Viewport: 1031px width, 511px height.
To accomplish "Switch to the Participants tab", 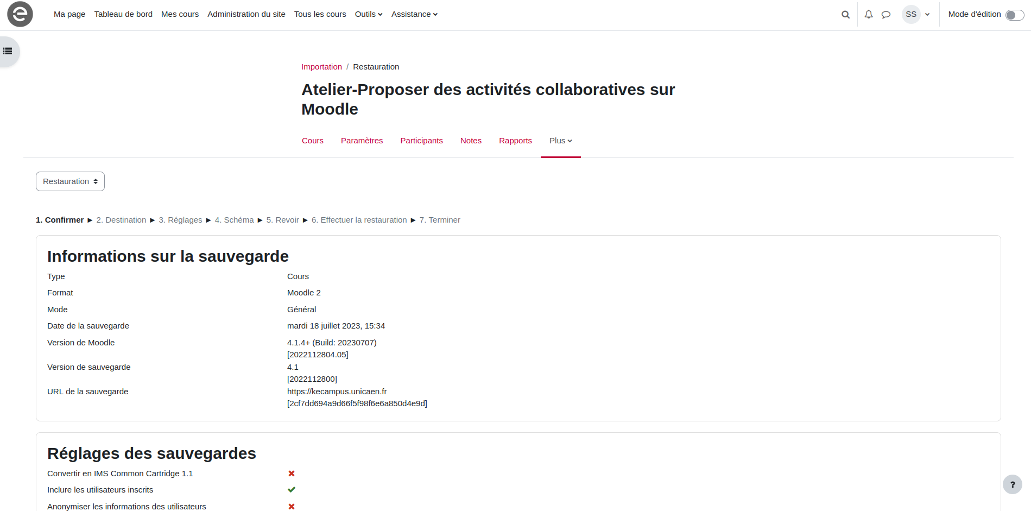I will (421, 141).
